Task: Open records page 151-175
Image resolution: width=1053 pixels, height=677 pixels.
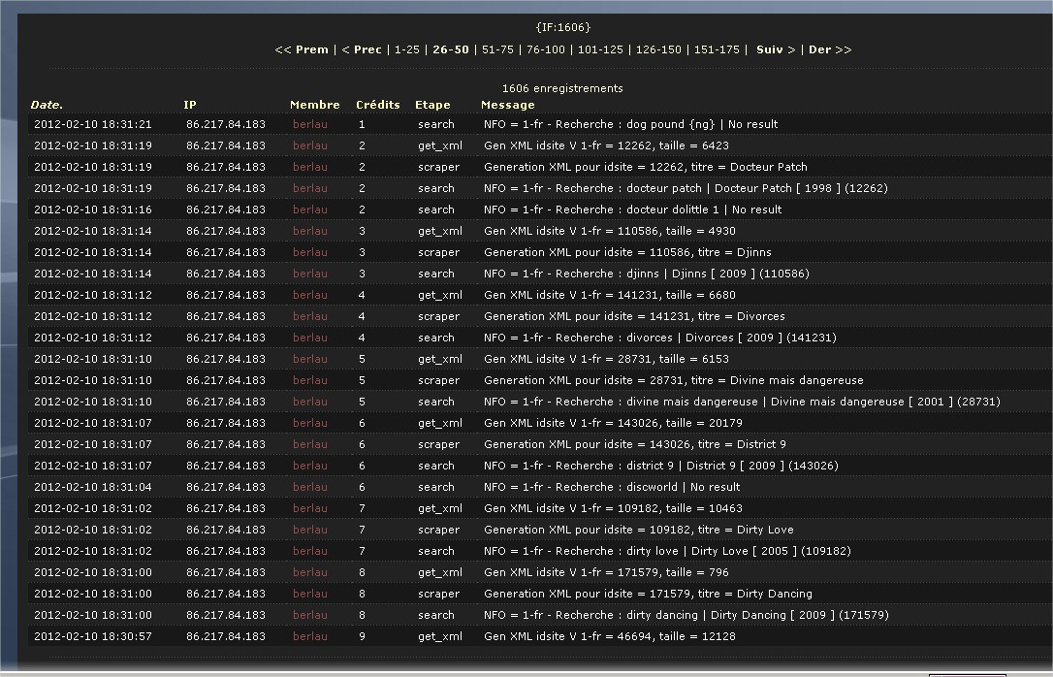Action: coord(717,49)
